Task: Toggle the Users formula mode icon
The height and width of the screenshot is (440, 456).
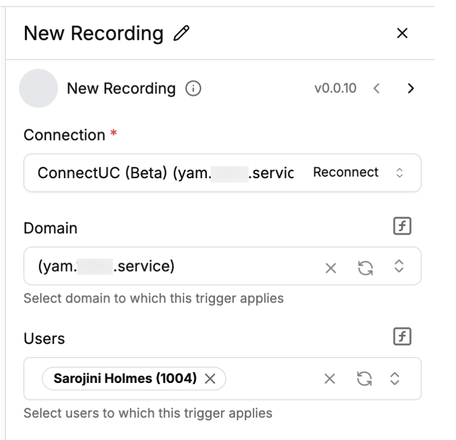Action: pyautogui.click(x=402, y=336)
